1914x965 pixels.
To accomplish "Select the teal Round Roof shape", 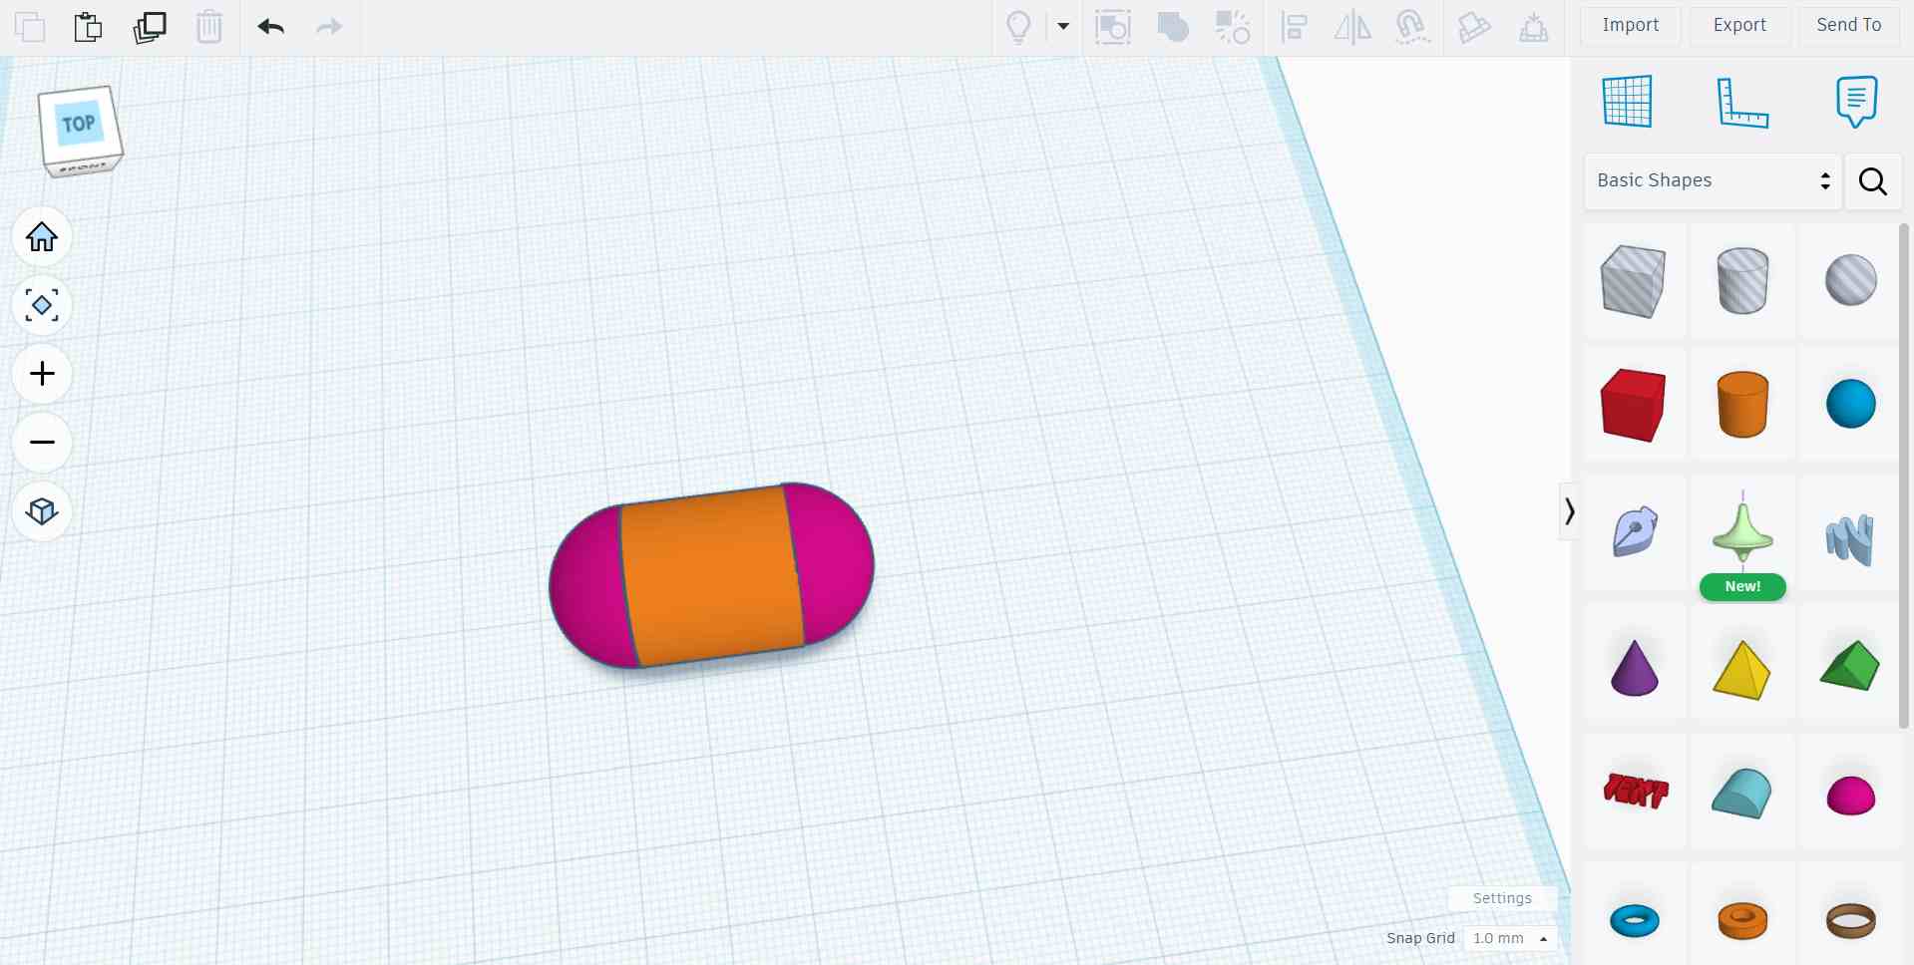I will click(x=1741, y=793).
